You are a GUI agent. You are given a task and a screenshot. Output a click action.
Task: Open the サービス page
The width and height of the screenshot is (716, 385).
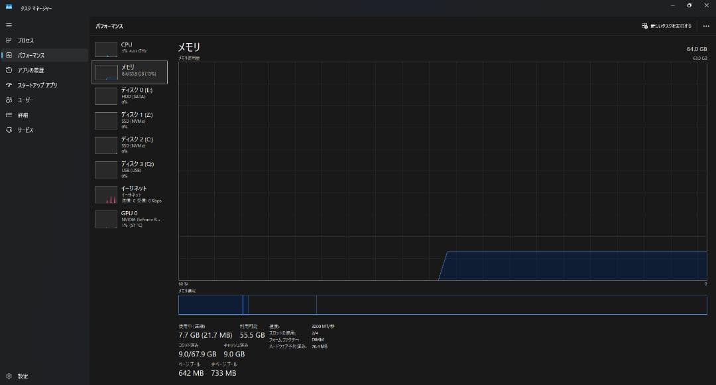pos(44,130)
